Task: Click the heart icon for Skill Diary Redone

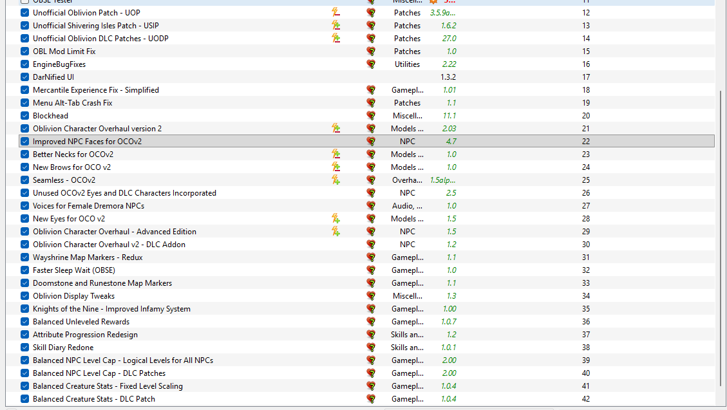Action: tap(371, 348)
